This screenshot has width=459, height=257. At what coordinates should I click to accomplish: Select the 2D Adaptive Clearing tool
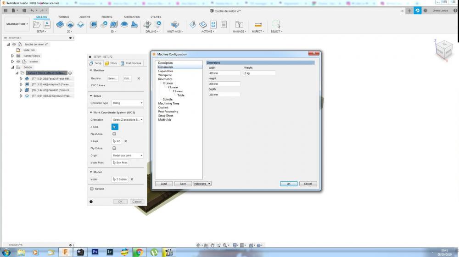click(60, 25)
